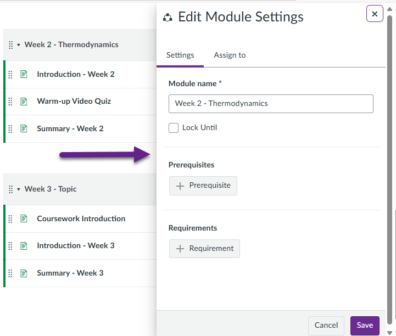
Task: Open Coursework Introduction page
Action: tap(81, 219)
